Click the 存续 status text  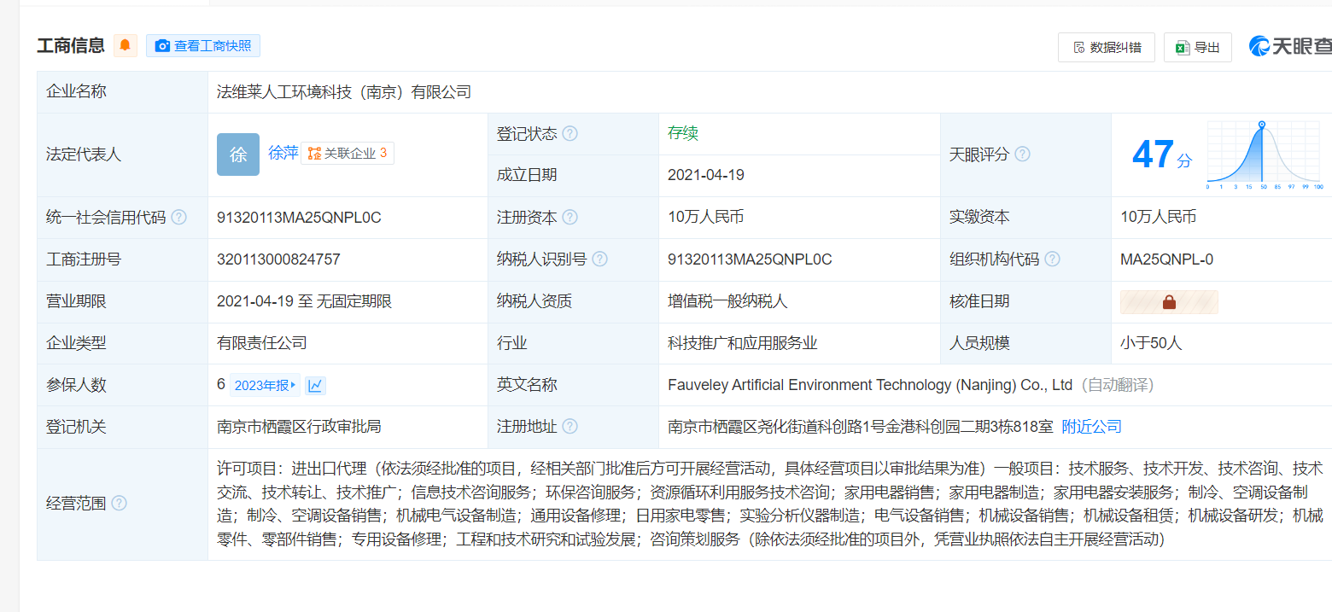click(683, 133)
